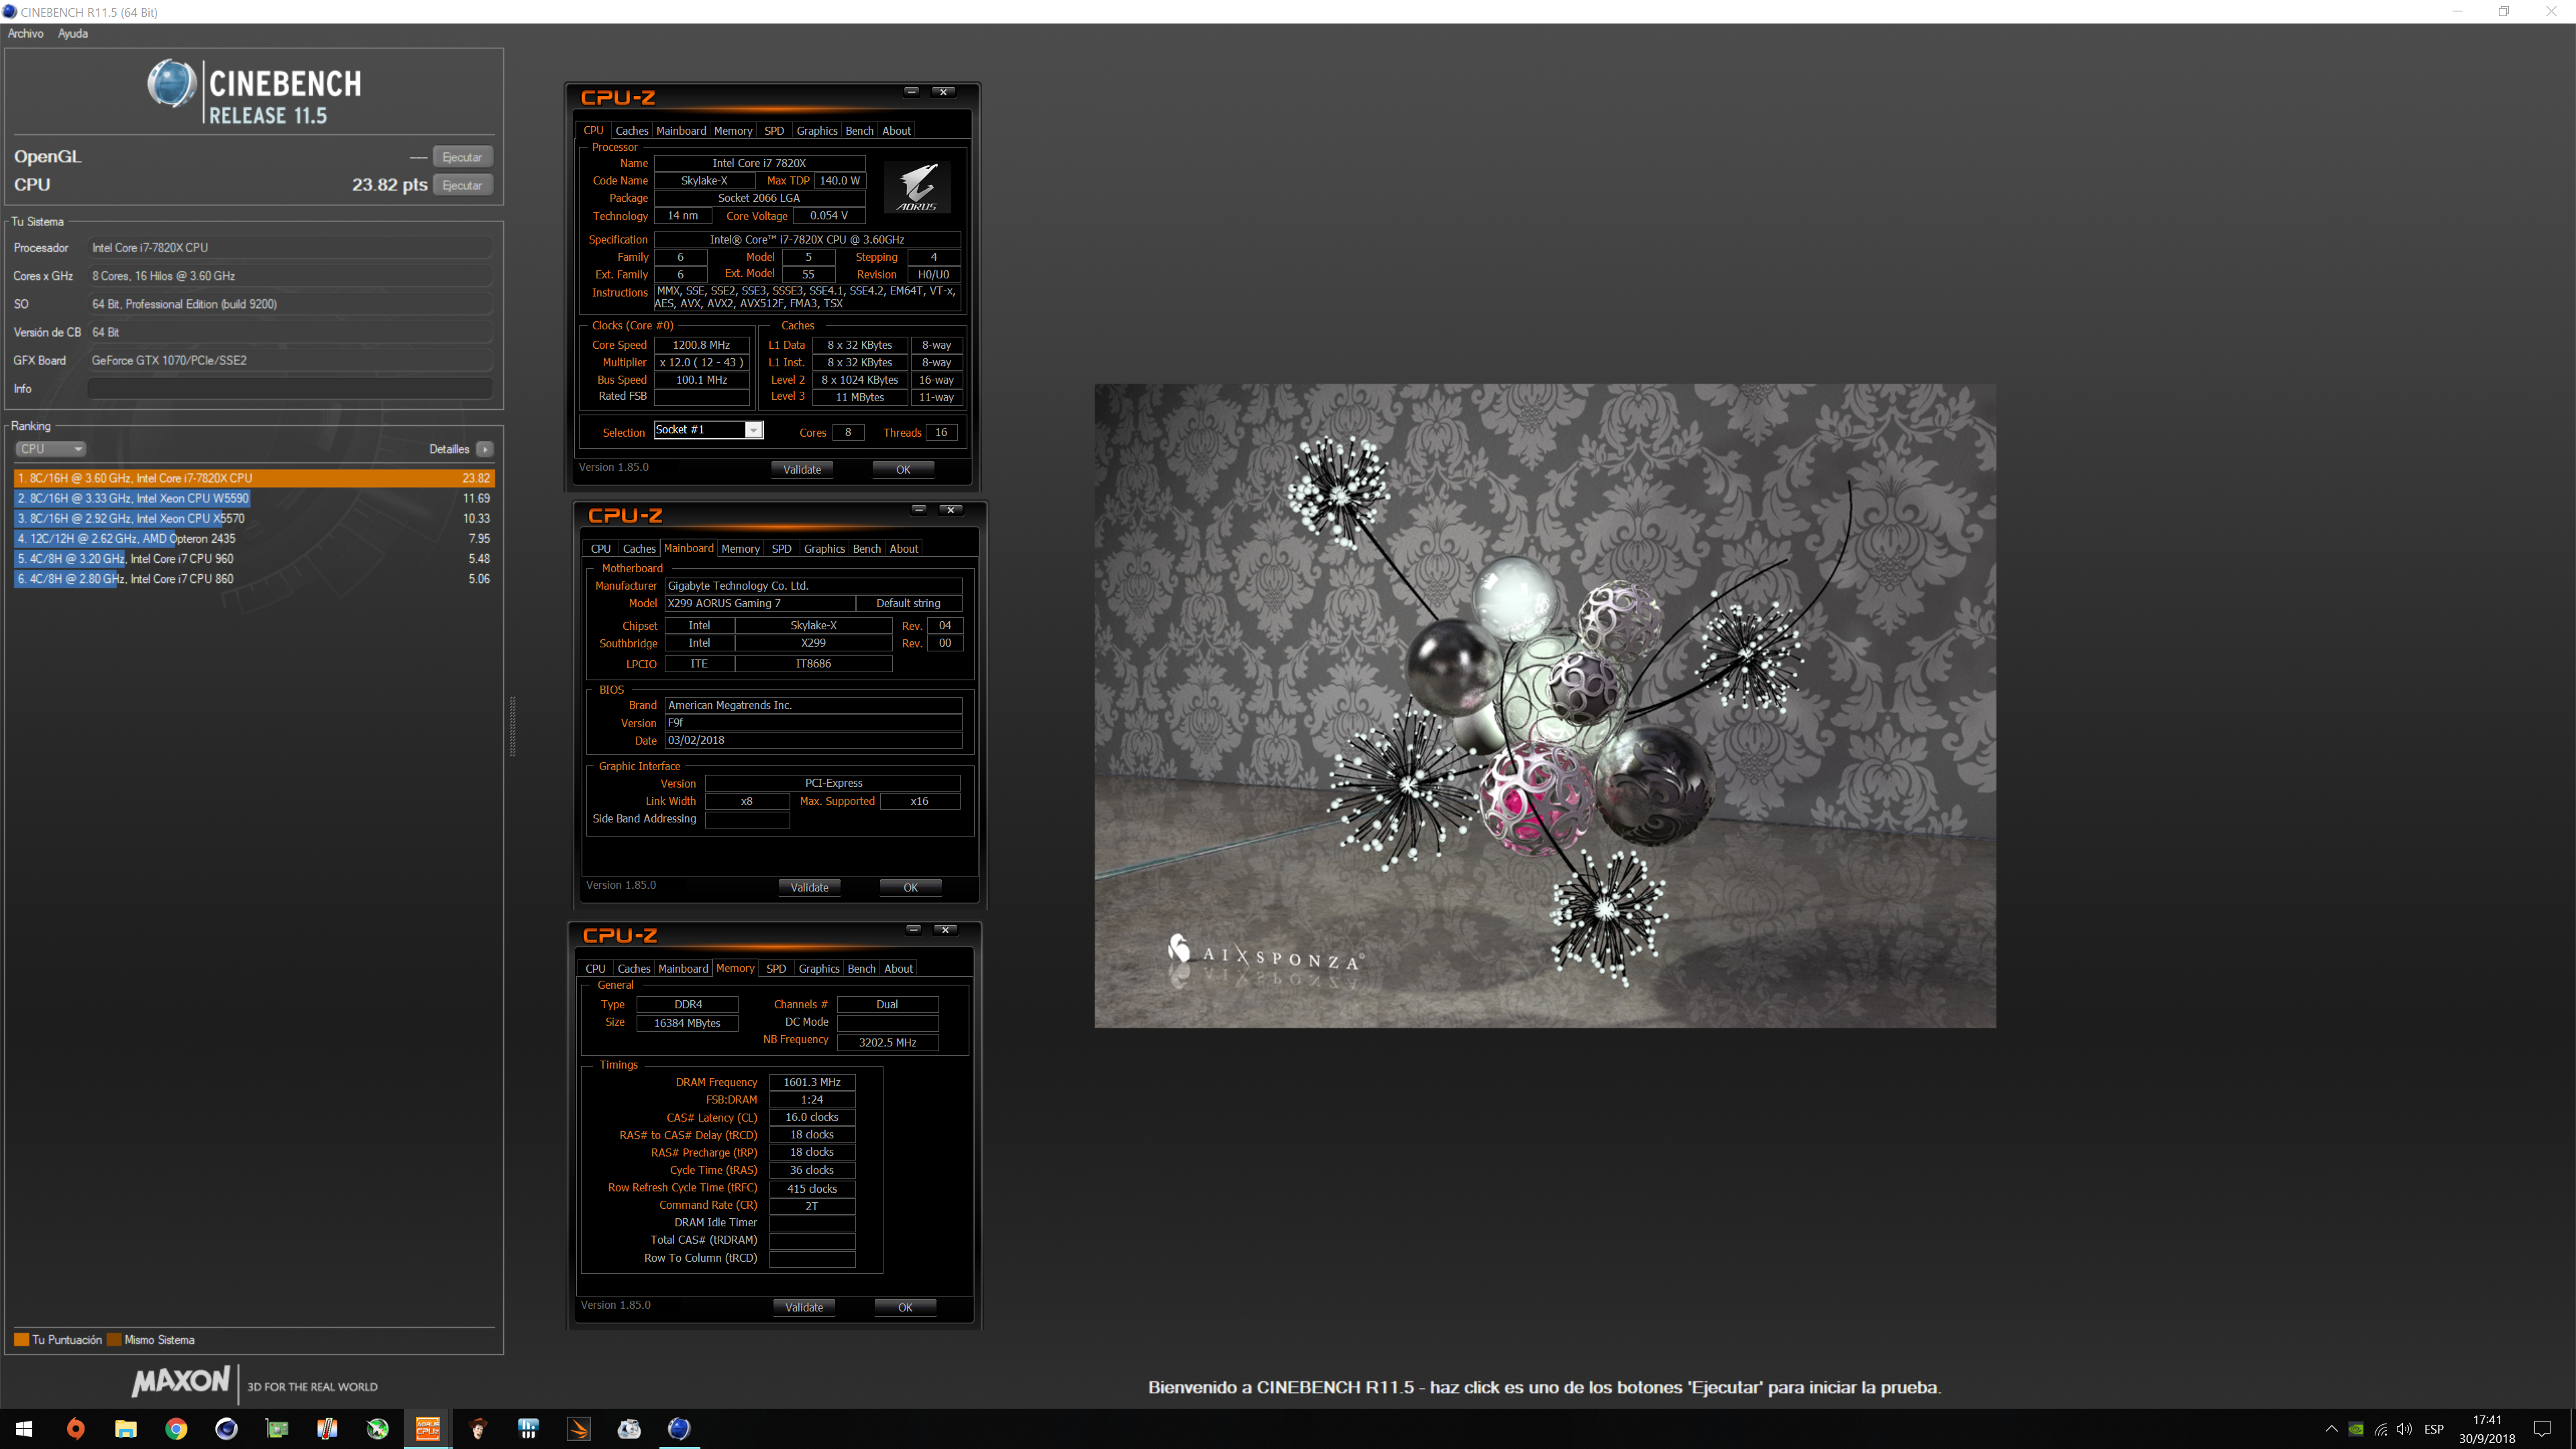The height and width of the screenshot is (1449, 2576).
Task: Open the Windows Start menu
Action: (25, 1429)
